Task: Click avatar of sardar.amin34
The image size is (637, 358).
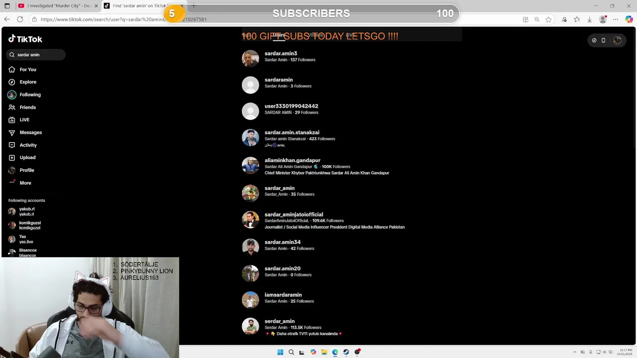Action: click(250, 247)
